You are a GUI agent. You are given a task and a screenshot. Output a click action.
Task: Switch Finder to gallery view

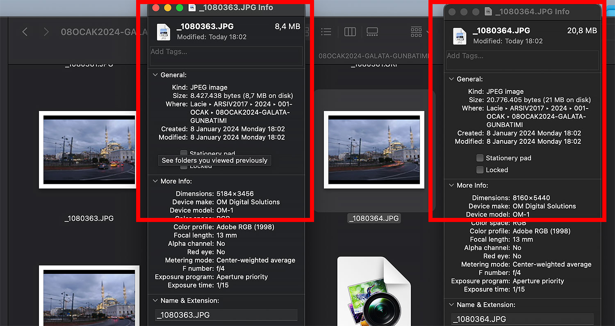tap(372, 32)
